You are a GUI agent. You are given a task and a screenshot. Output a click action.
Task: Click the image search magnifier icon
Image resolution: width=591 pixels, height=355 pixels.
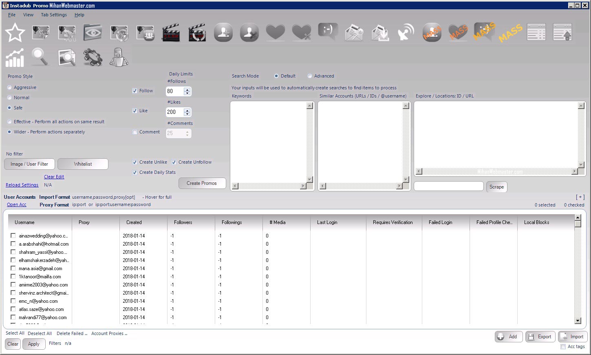tap(67, 58)
